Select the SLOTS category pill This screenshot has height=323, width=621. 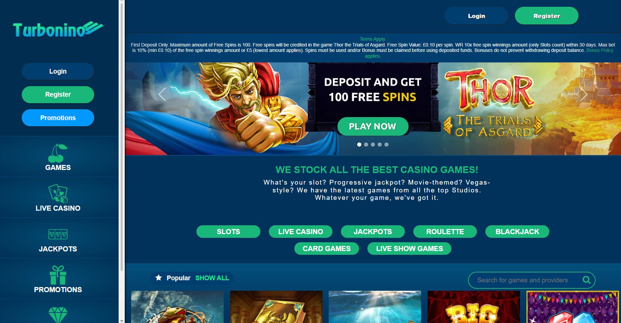coord(228,231)
